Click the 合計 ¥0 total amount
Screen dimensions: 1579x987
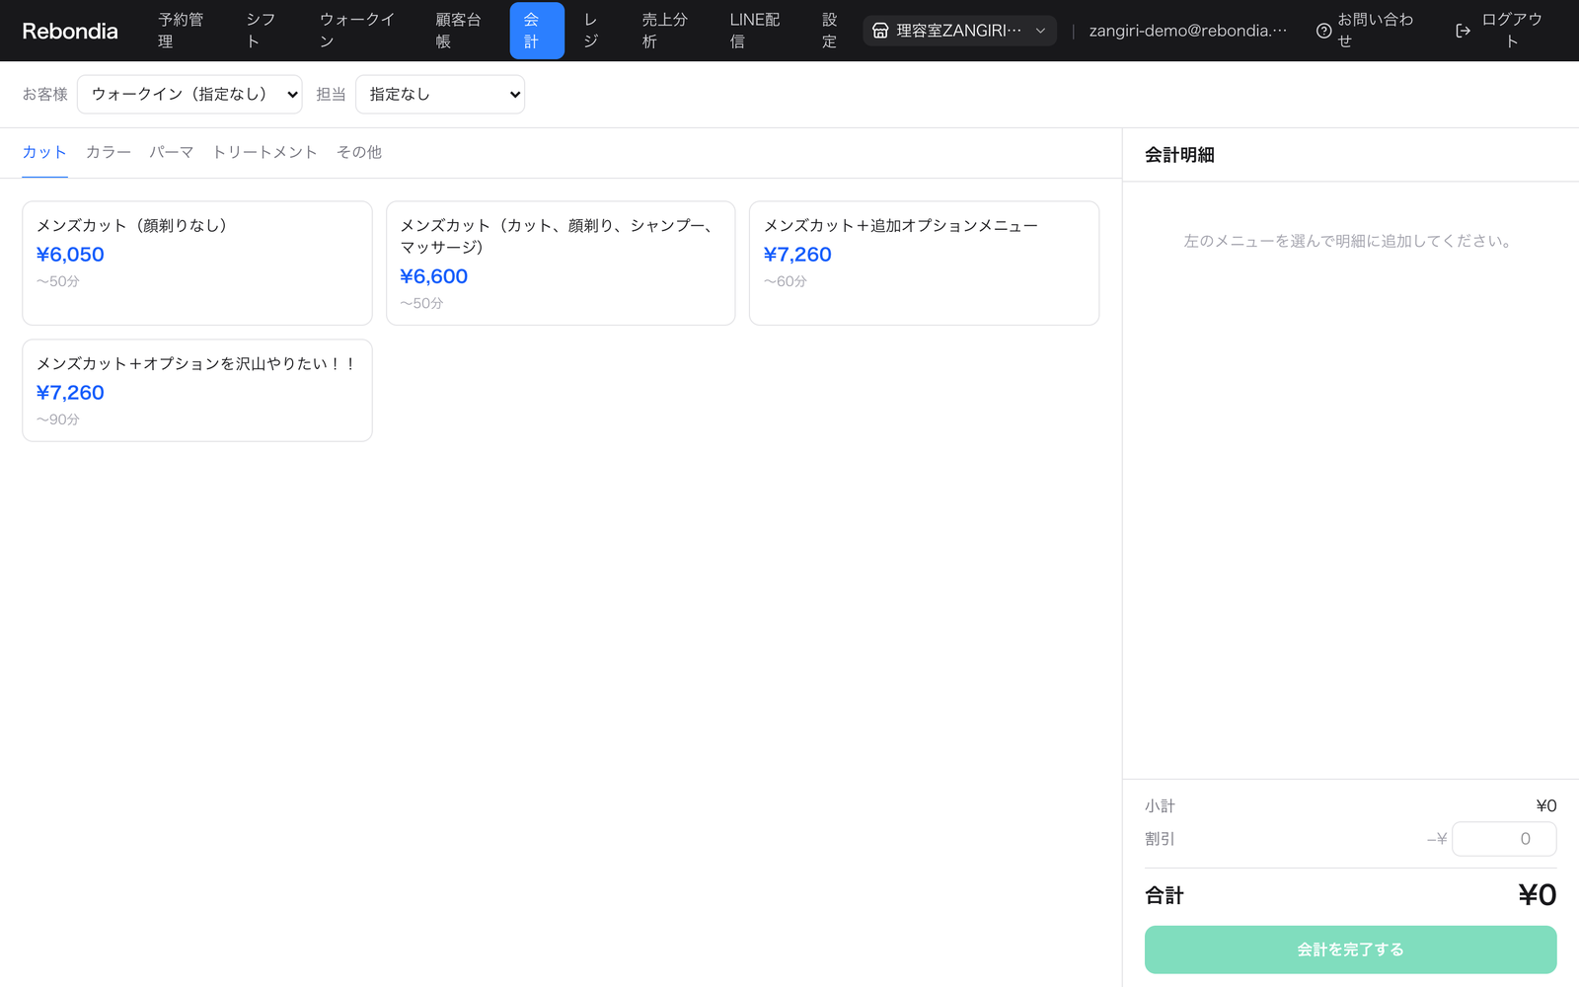1538,895
